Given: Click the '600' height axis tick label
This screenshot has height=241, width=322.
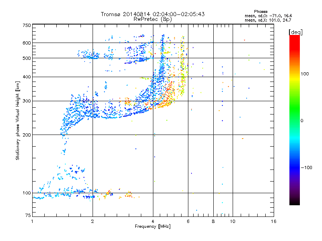Looking at the screenshot, I should pos(27,43).
